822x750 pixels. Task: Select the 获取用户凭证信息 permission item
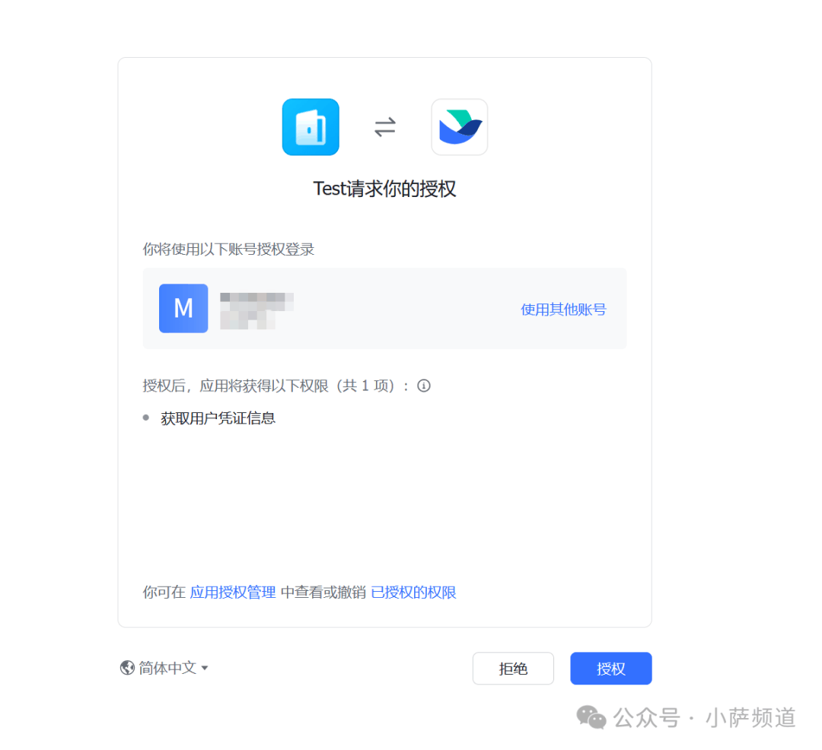[218, 418]
